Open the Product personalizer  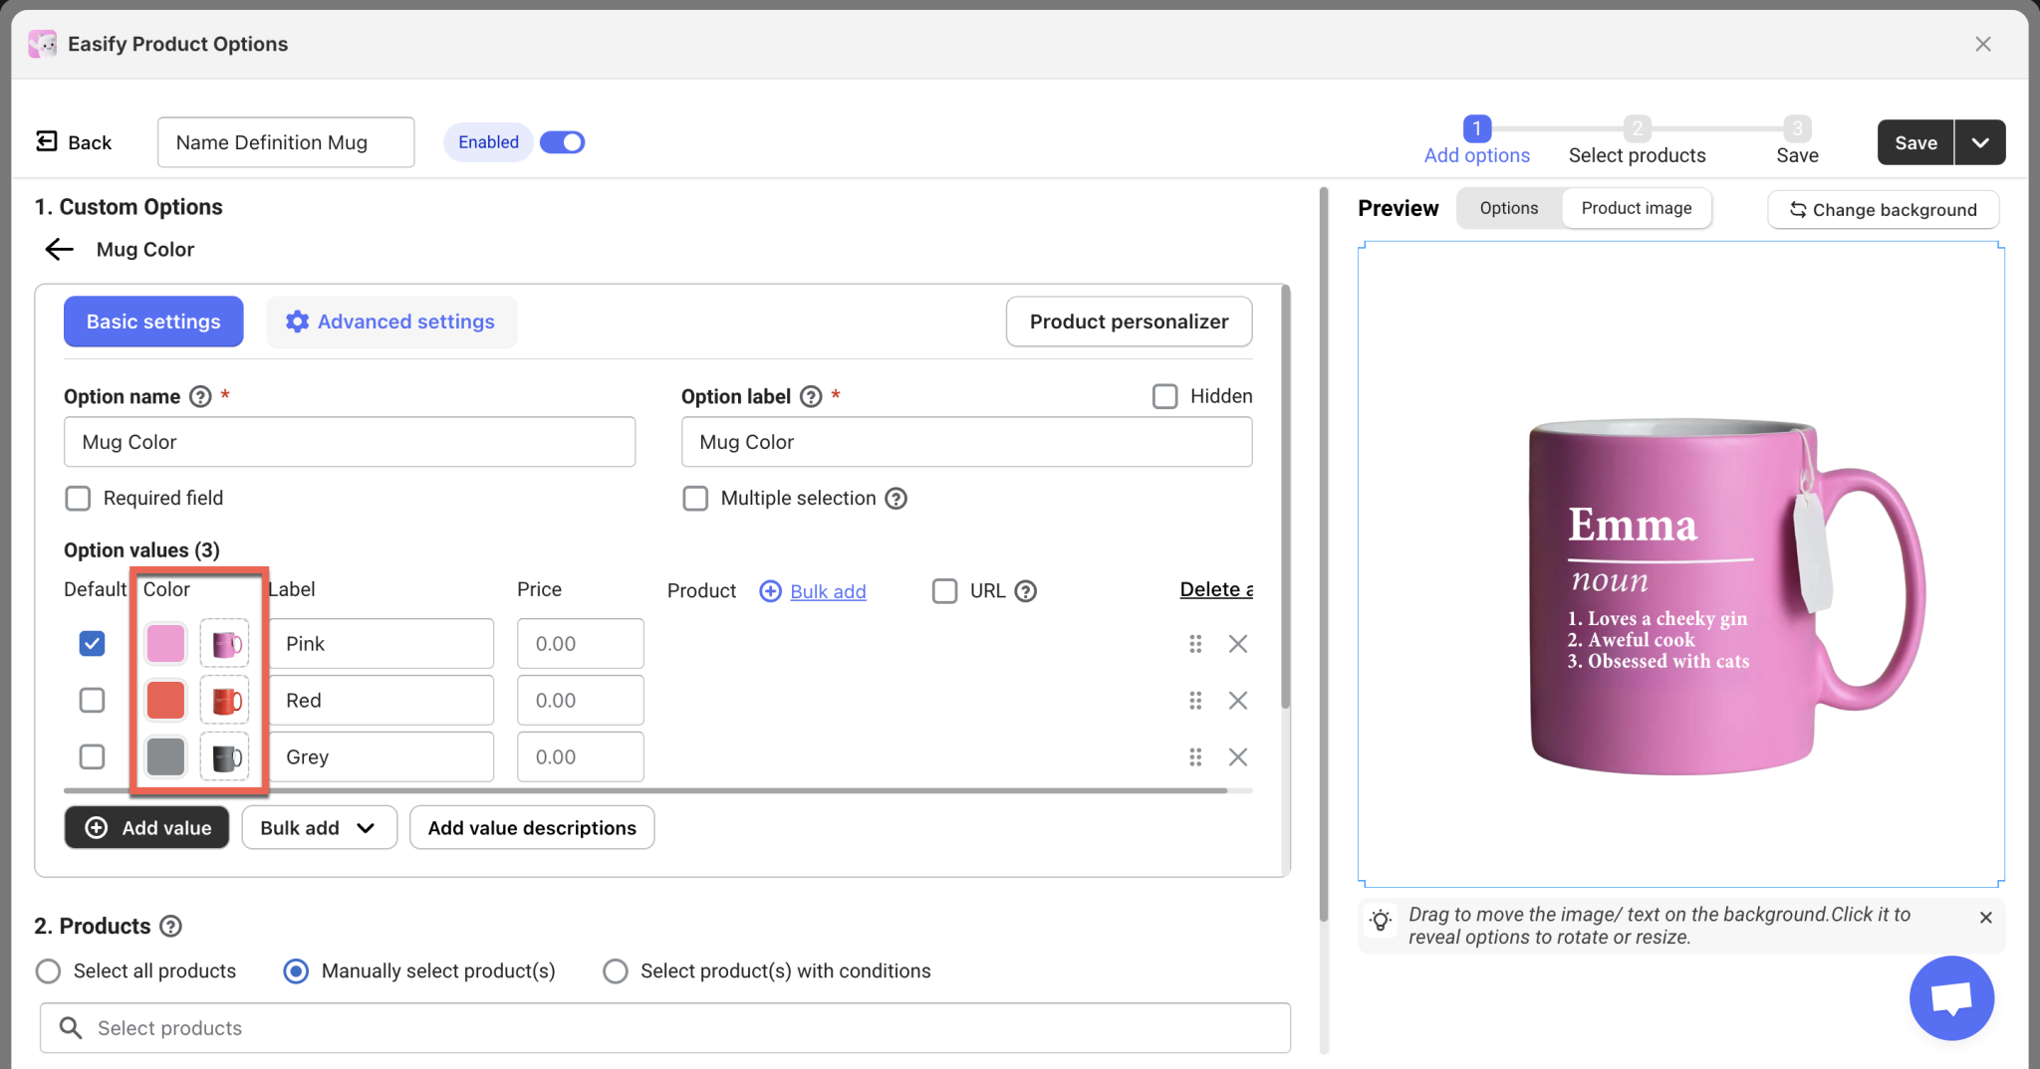point(1129,321)
